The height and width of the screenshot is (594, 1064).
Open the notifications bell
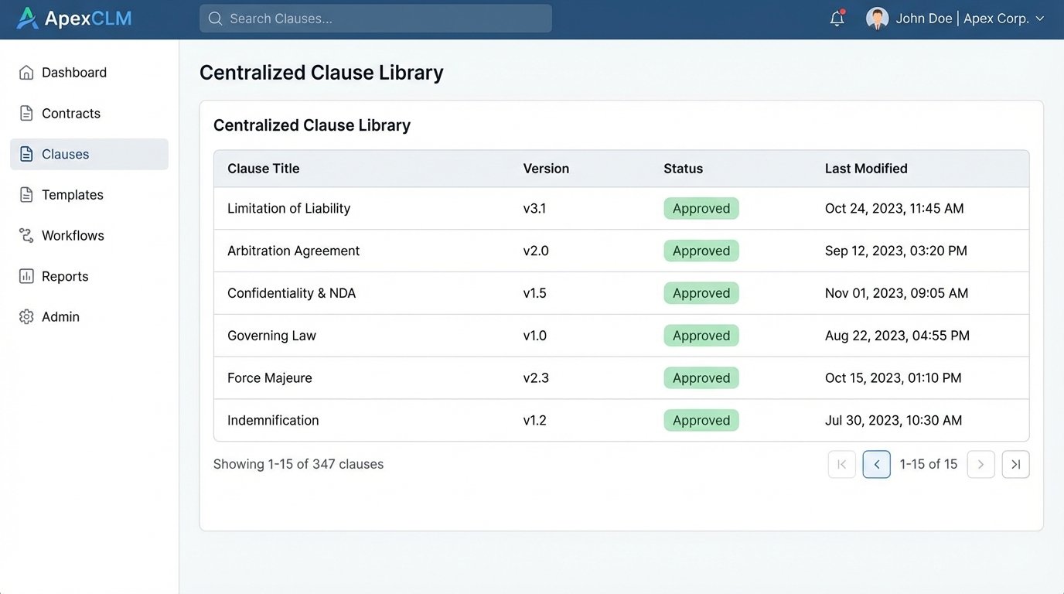point(837,19)
